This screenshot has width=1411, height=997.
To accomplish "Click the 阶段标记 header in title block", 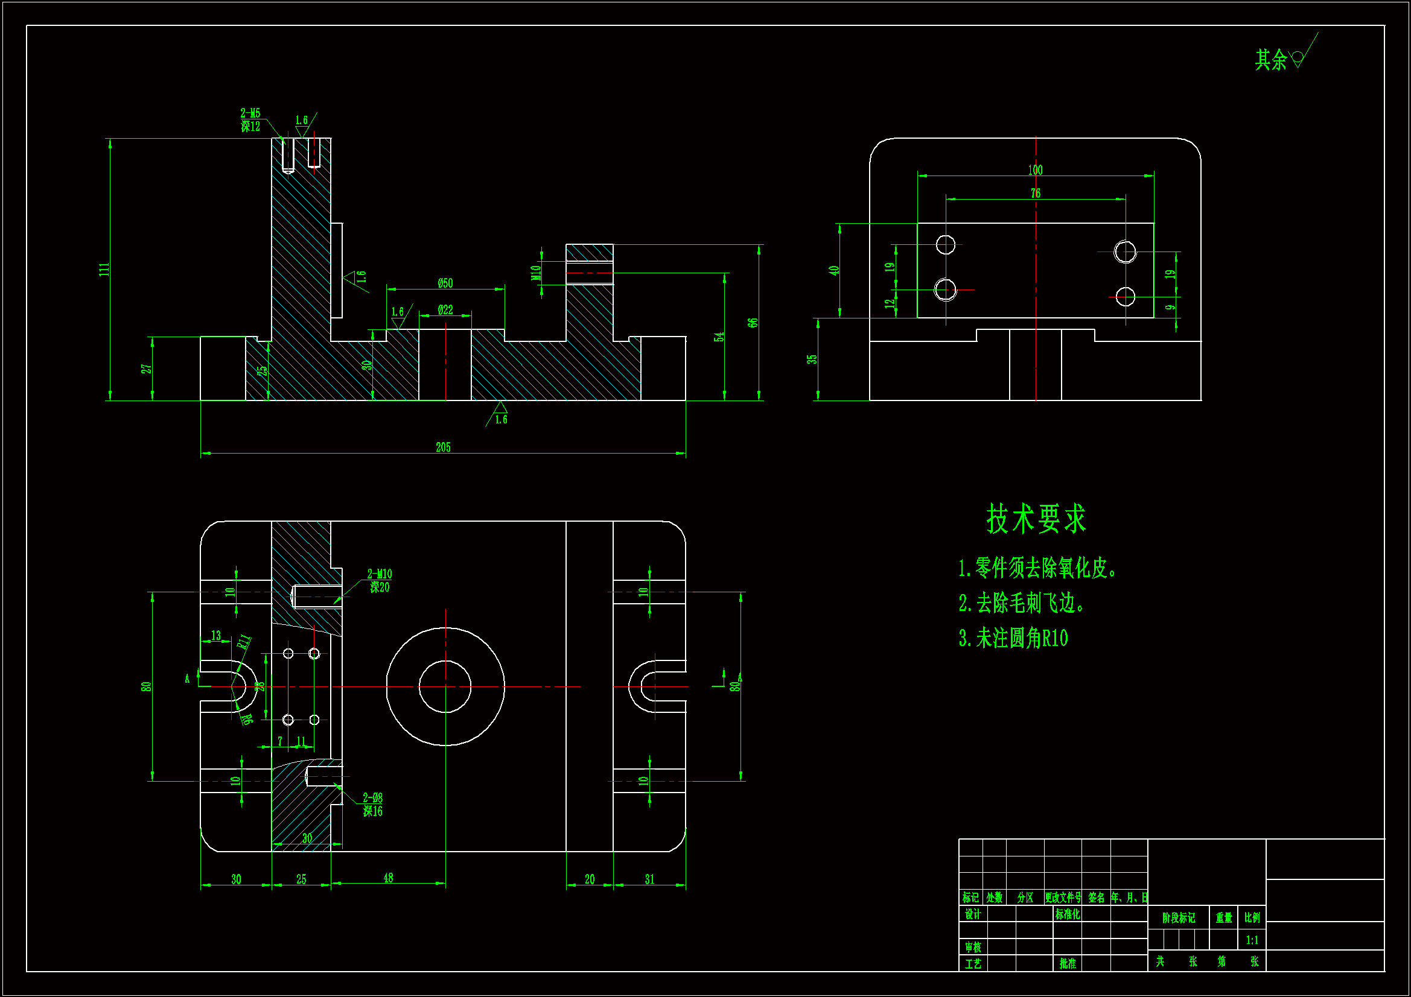I will [x=1178, y=918].
